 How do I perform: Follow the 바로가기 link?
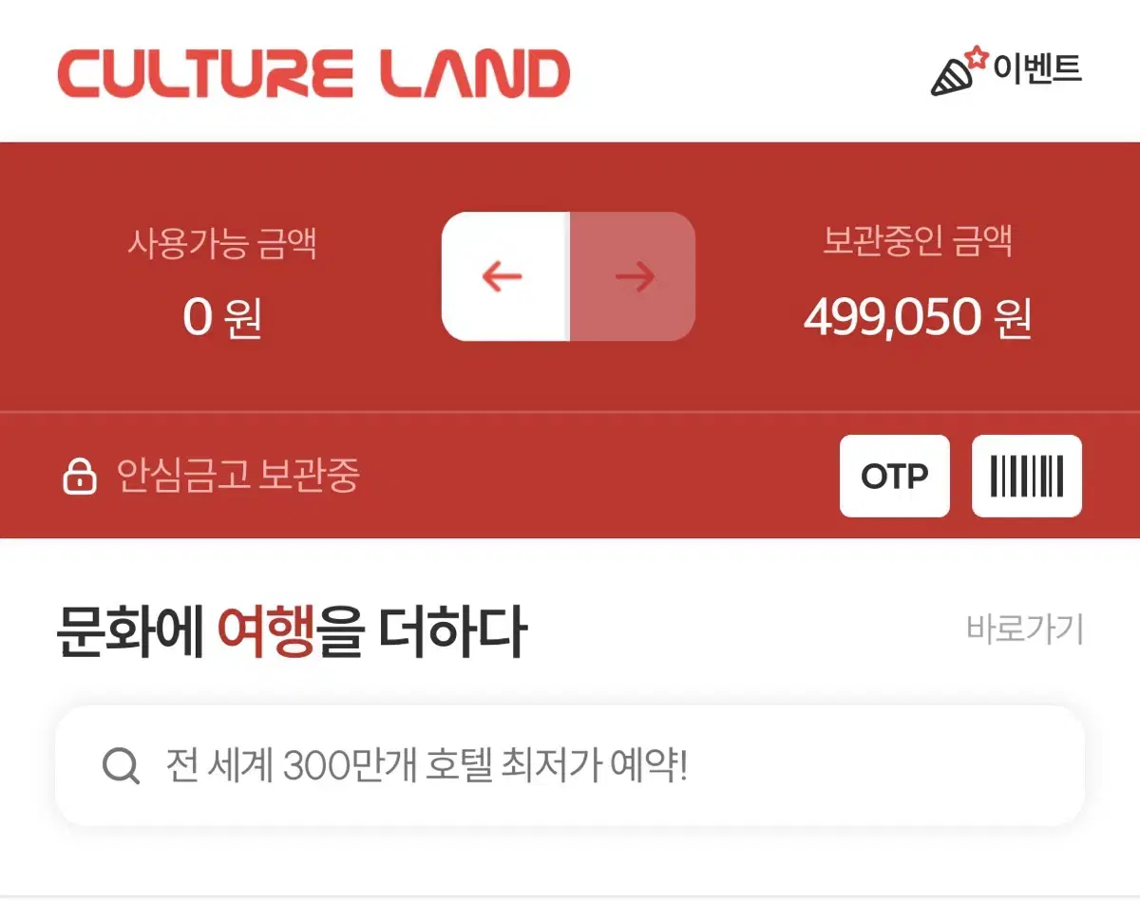tap(1025, 629)
